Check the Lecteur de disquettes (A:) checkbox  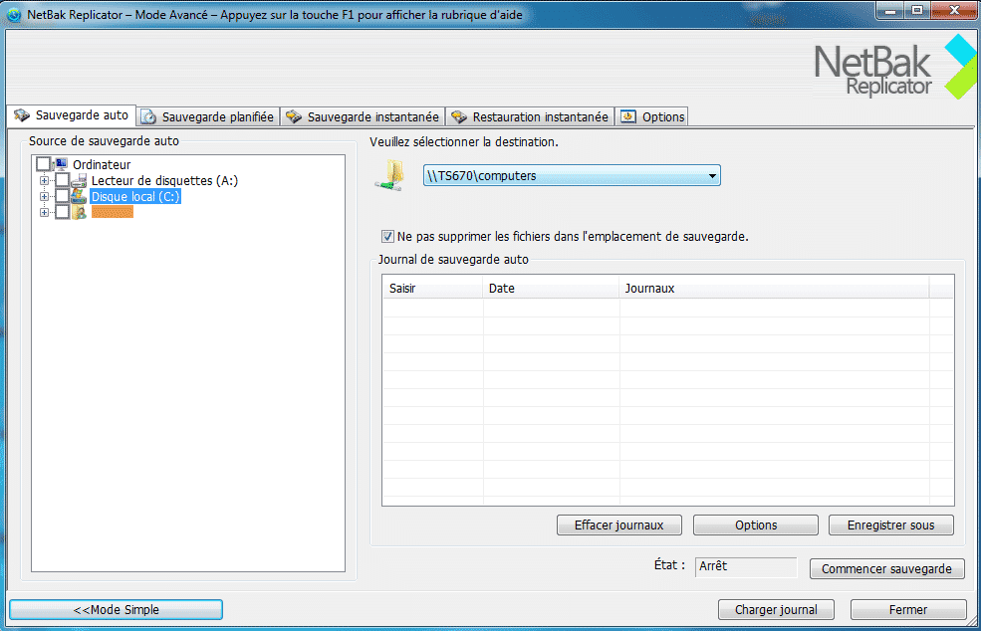pos(62,181)
